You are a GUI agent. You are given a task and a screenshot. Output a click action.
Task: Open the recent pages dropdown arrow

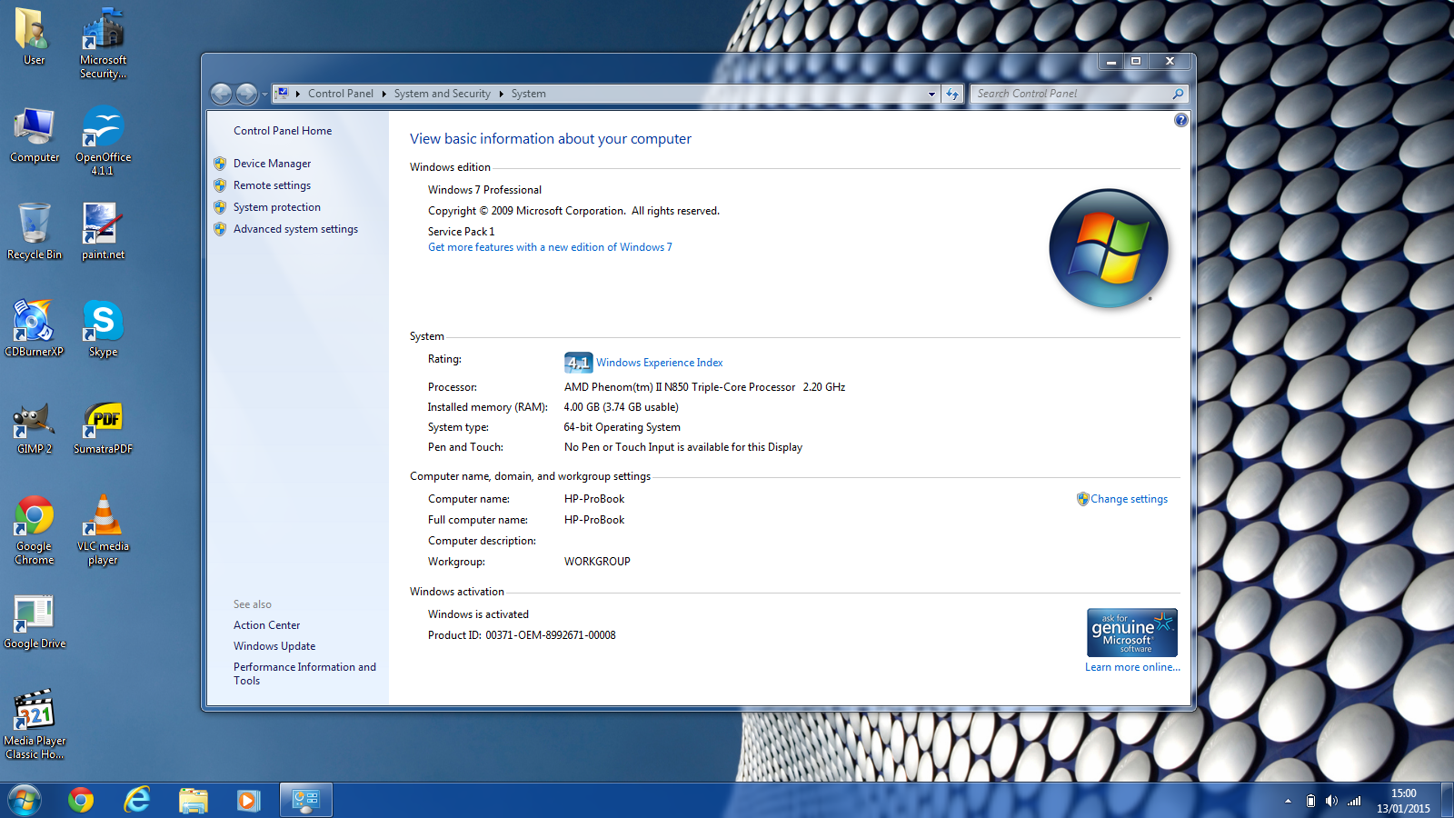point(264,95)
